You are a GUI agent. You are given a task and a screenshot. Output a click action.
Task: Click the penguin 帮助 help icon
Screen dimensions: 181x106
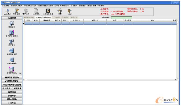[60, 11]
